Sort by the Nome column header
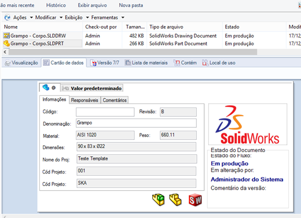 click(x=42, y=27)
